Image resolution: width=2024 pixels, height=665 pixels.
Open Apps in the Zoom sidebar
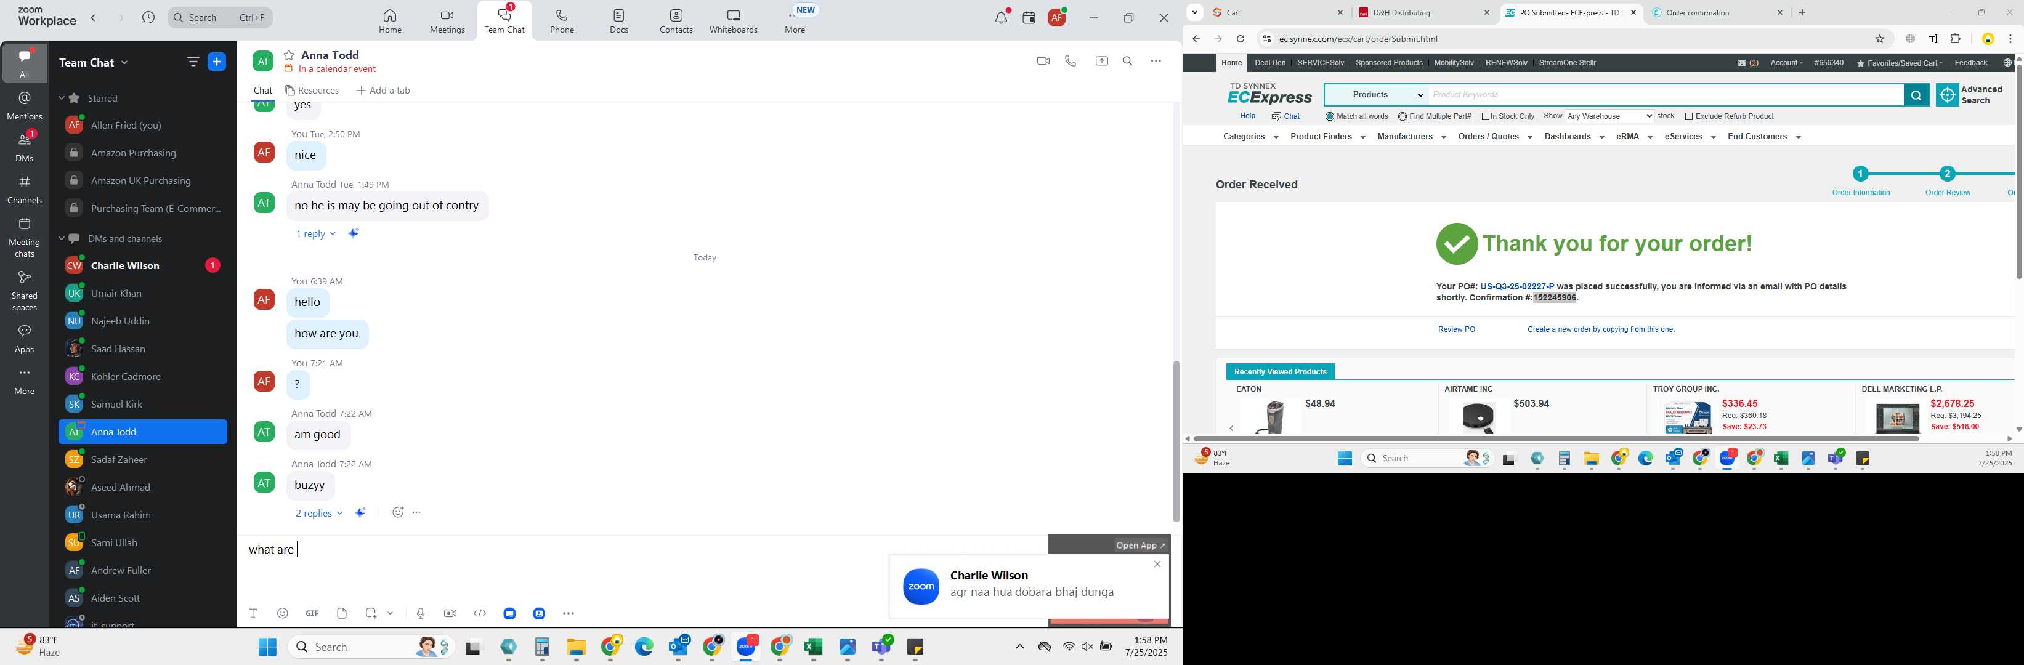pyautogui.click(x=25, y=339)
